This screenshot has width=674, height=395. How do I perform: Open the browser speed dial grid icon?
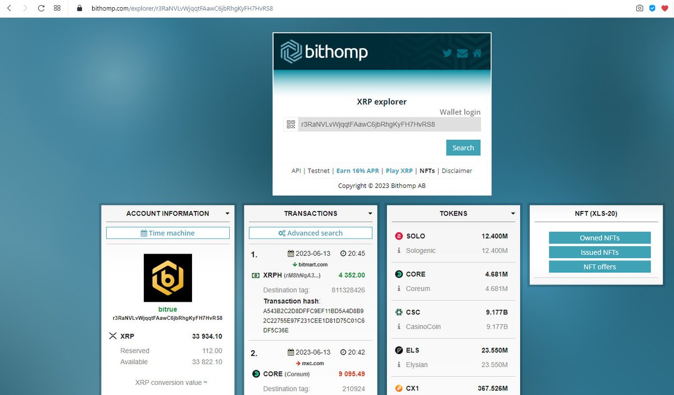[x=57, y=8]
